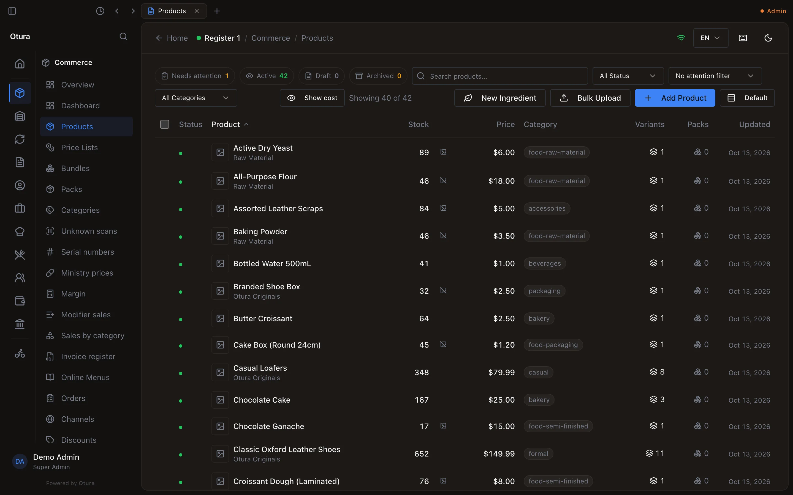The image size is (793, 495).
Task: Filter by the Archived 0 chip
Action: (x=378, y=76)
